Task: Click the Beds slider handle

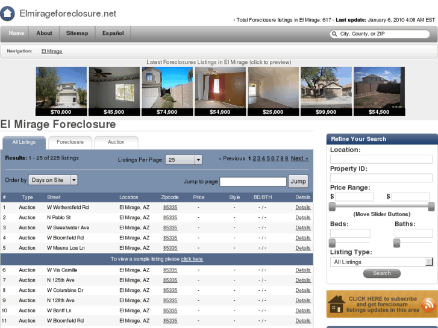Action: [332, 243]
